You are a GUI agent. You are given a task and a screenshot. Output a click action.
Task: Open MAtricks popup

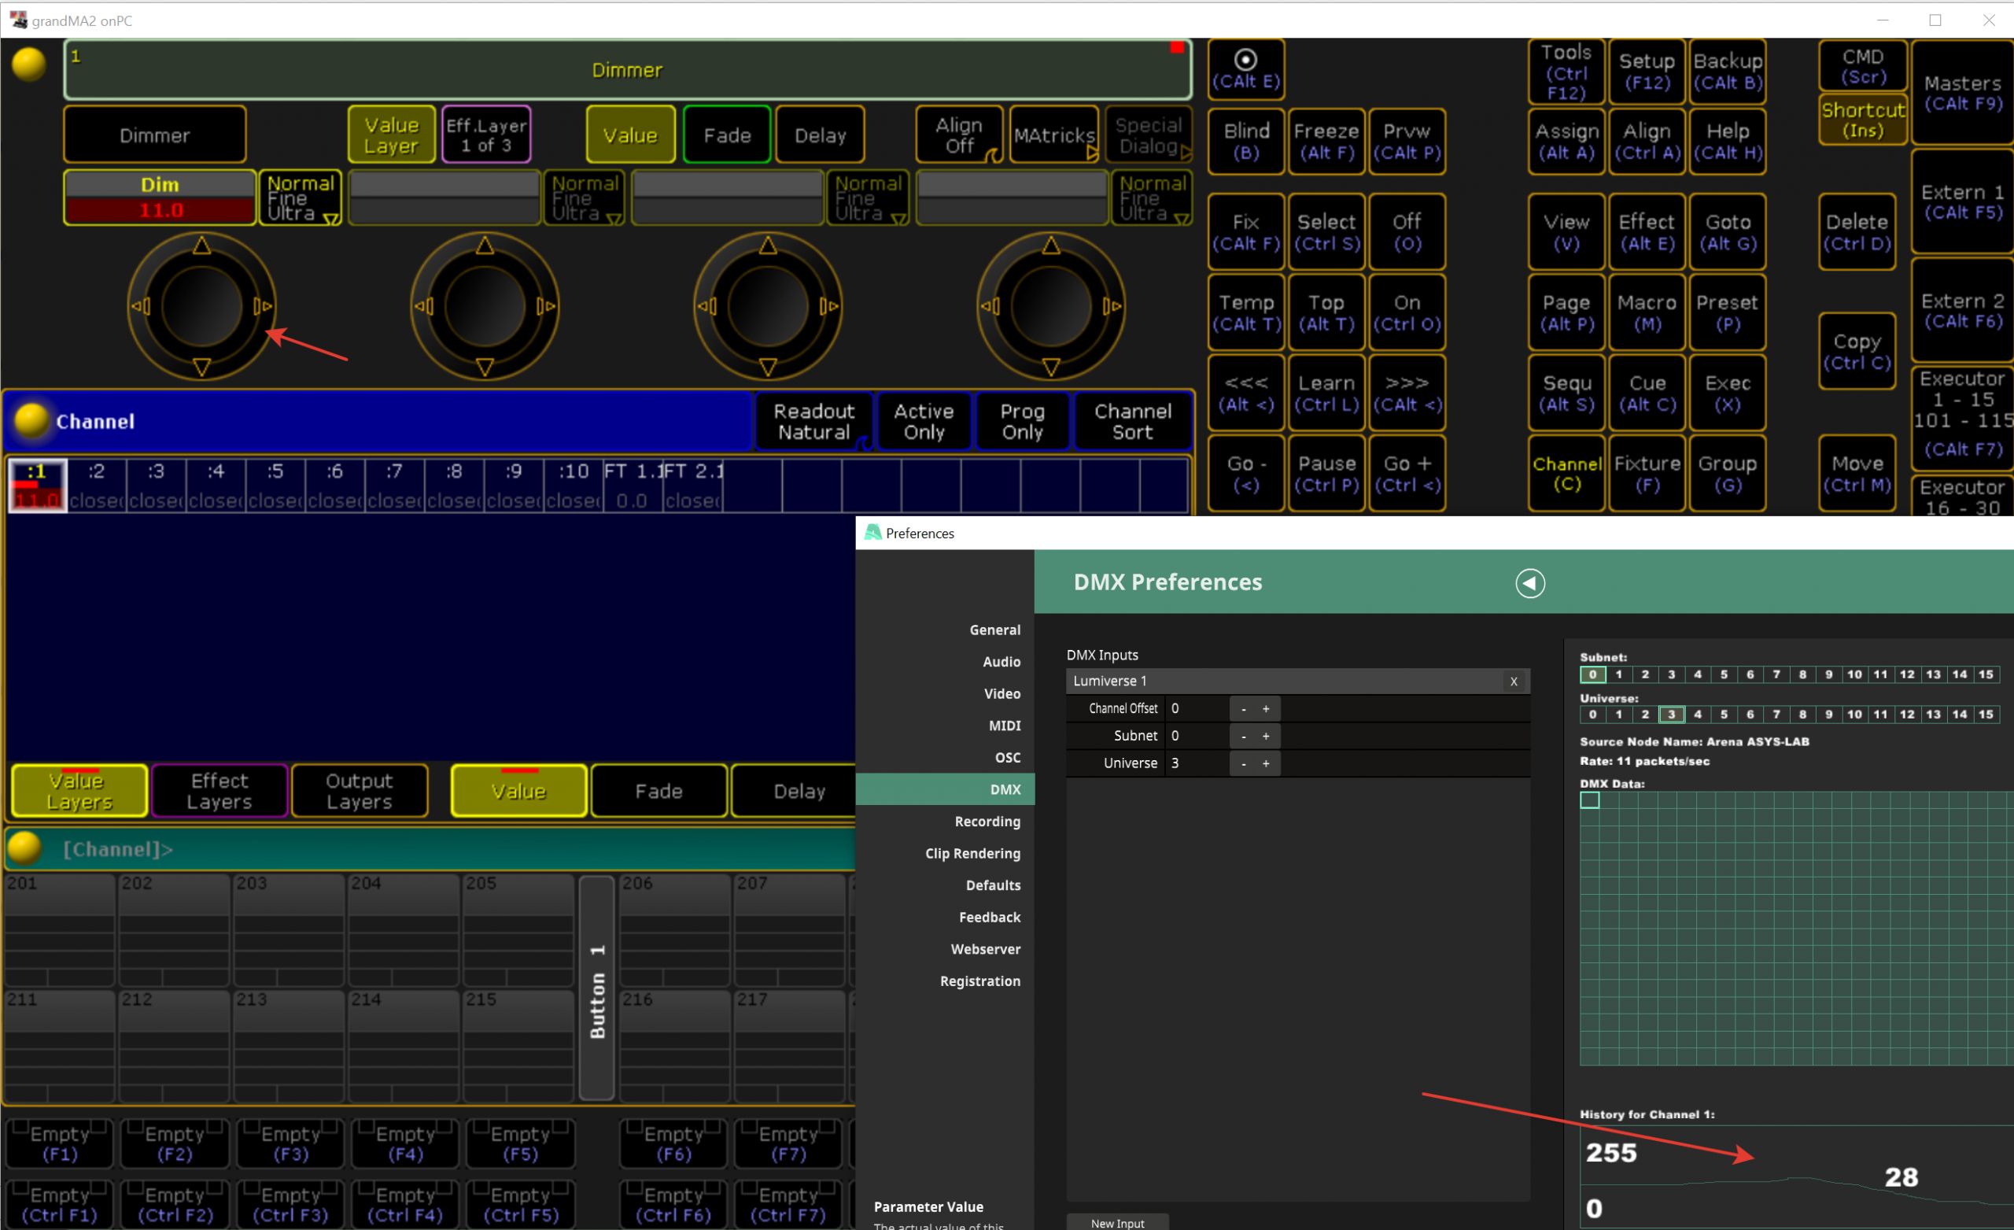click(1053, 135)
